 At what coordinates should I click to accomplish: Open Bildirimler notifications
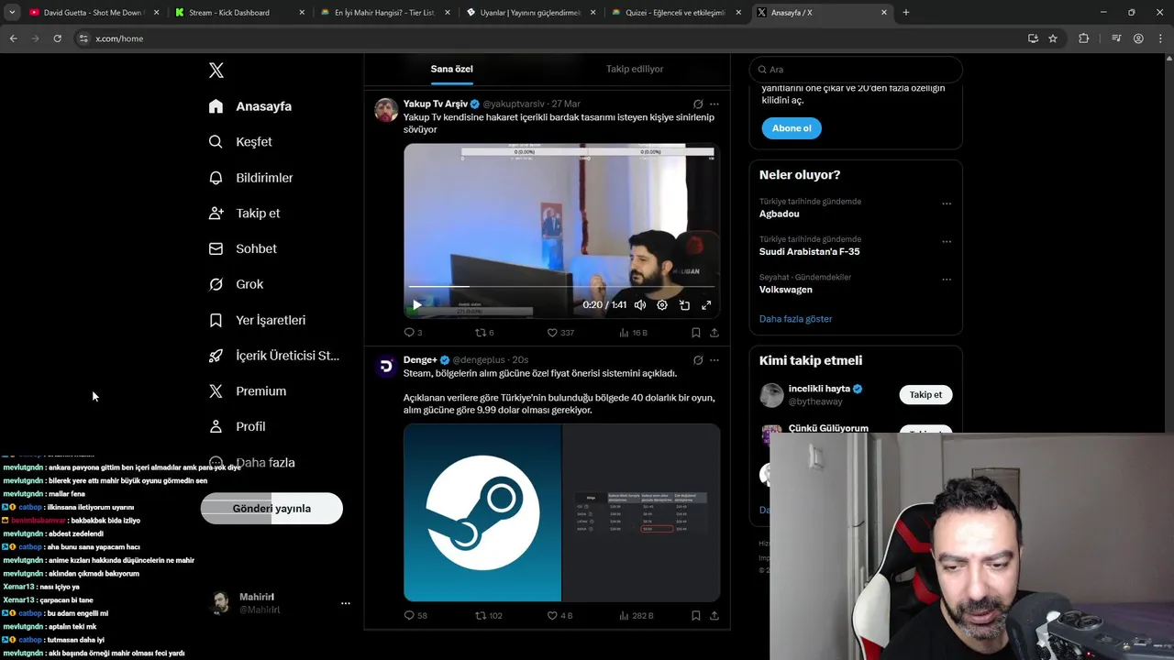point(250,178)
